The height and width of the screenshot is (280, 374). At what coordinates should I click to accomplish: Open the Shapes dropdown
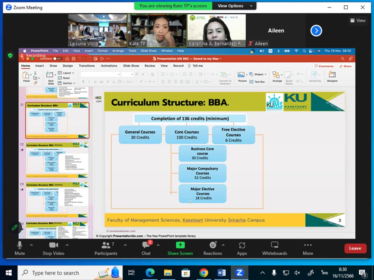[258, 74]
